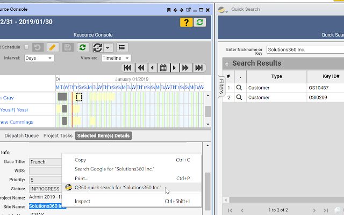Open the View as Timeline dropdown
Viewport: 344px width, 215px height.
(x=116, y=58)
